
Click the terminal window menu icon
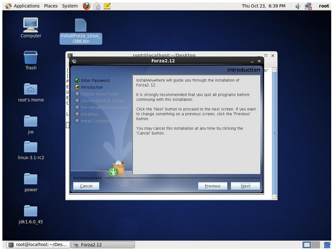pos(70,55)
